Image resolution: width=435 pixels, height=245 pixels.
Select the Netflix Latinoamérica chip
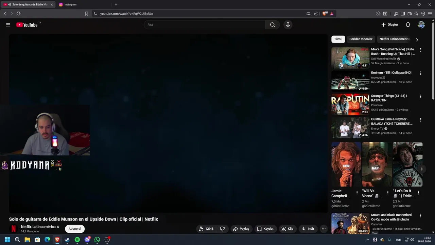pyautogui.click(x=395, y=39)
